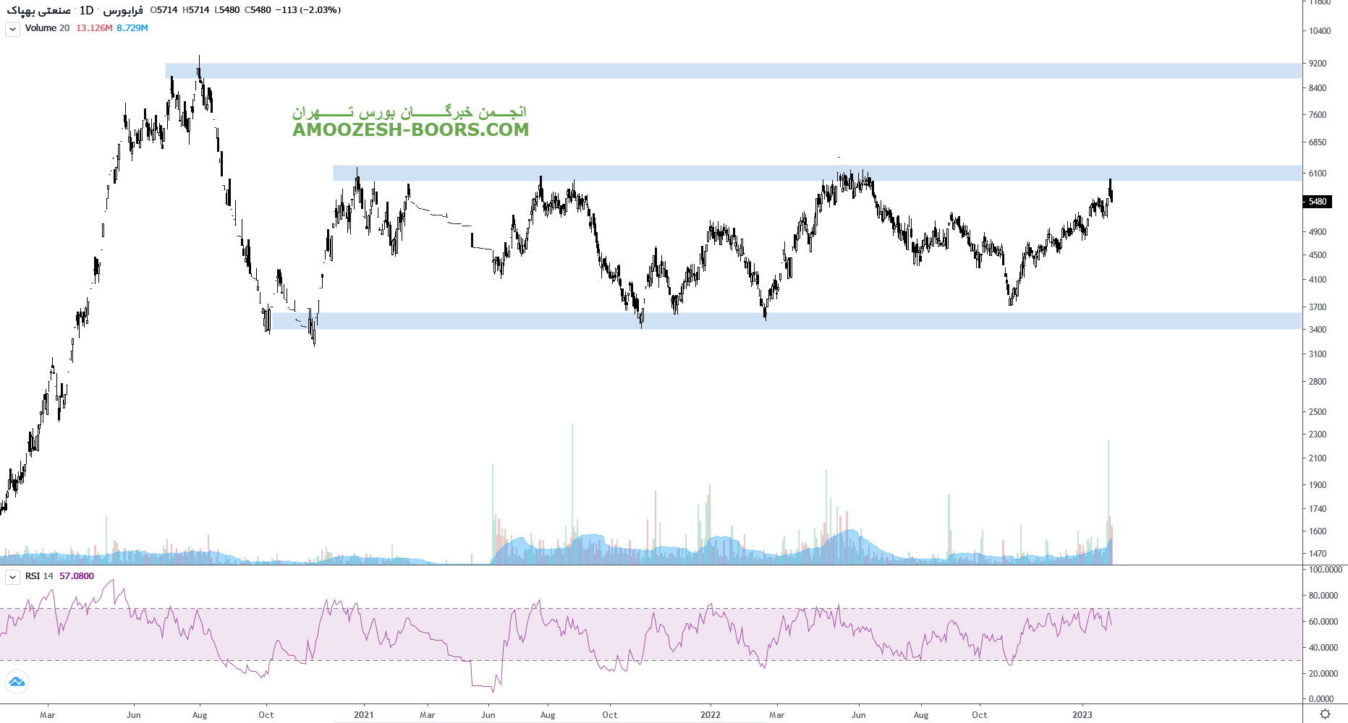Click the 80.0000 RSI scale label
This screenshot has width=1348, height=723.
(x=1323, y=596)
